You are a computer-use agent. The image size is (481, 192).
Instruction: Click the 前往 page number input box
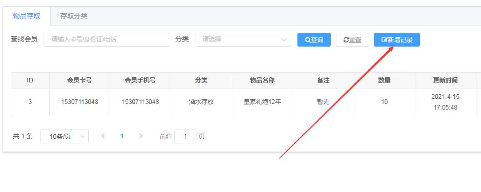point(185,136)
